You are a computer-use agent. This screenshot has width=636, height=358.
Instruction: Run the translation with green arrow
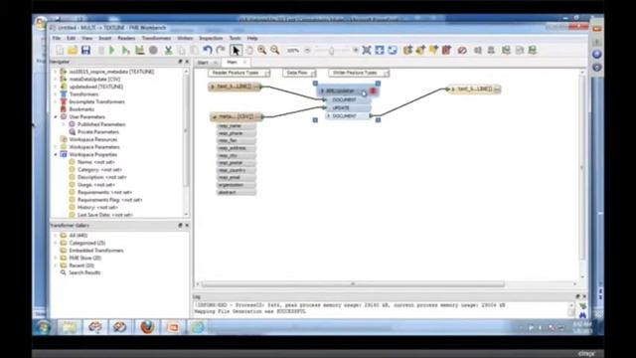(112, 50)
